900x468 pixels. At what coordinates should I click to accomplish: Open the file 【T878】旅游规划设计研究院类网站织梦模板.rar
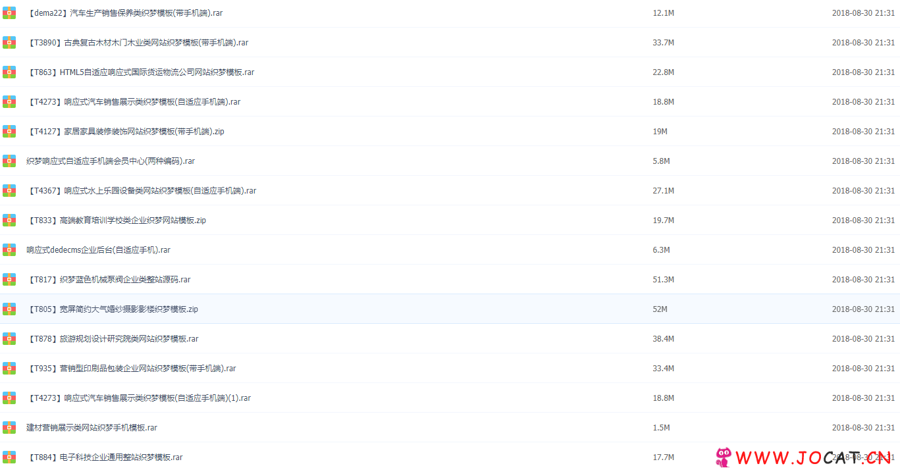(x=113, y=339)
